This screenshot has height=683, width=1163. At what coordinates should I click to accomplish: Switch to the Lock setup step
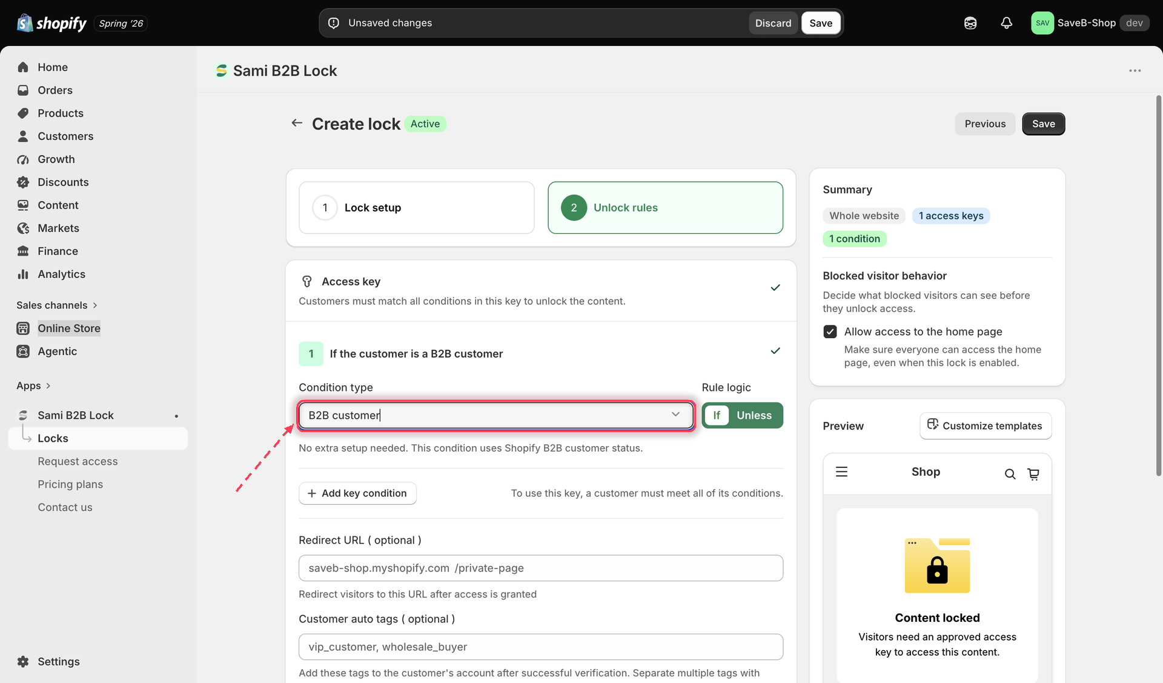(416, 208)
